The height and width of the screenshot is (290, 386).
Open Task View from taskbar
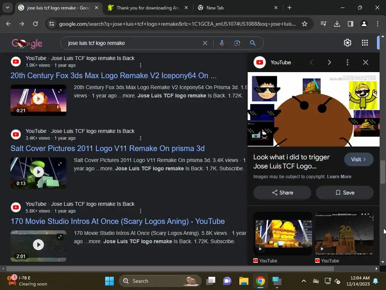point(211,281)
